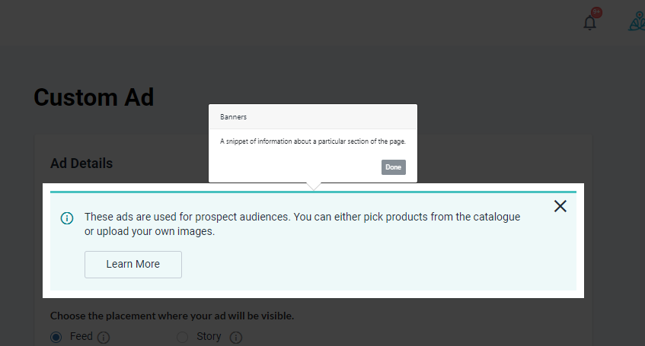Click the Custom Ad page heading
Image resolution: width=645 pixels, height=346 pixels.
(x=94, y=97)
